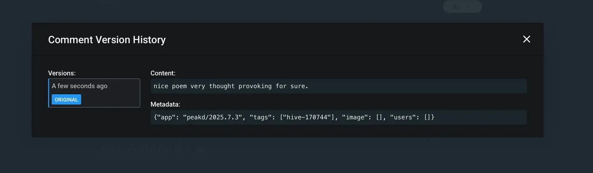Click the comment content text box

click(x=339, y=86)
